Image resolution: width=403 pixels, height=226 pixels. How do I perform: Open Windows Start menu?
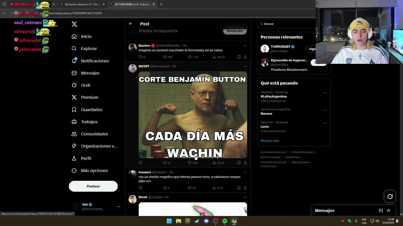tap(169, 221)
